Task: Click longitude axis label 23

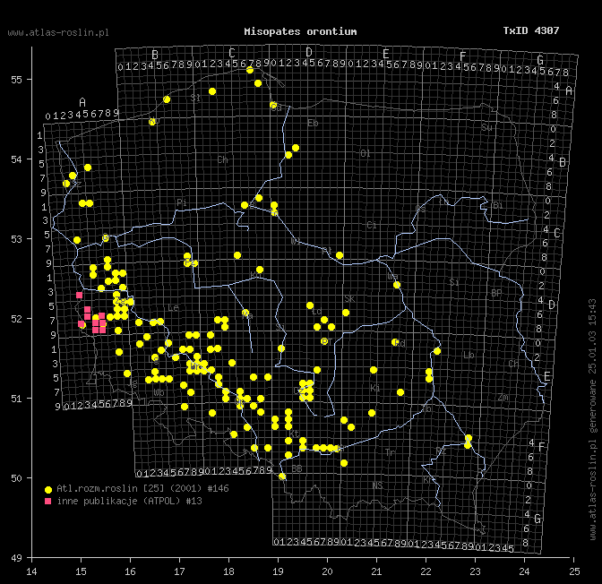Action: click(x=476, y=571)
